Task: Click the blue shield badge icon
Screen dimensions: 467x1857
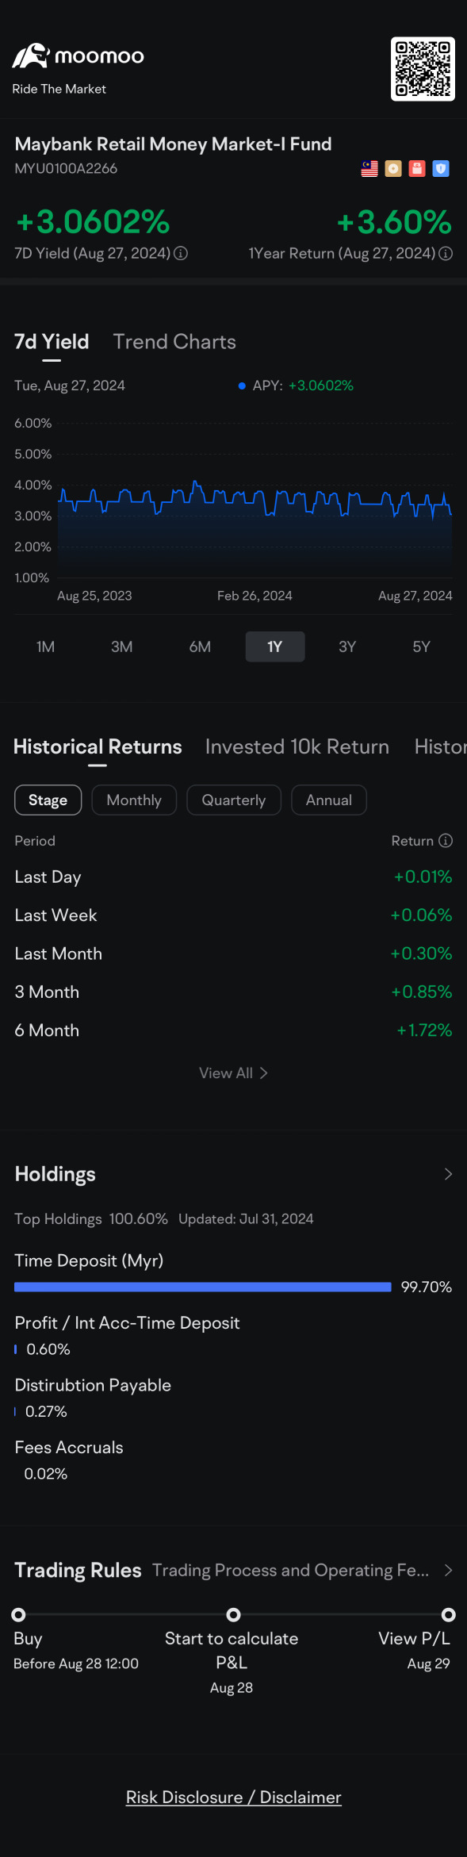Action: click(x=441, y=169)
